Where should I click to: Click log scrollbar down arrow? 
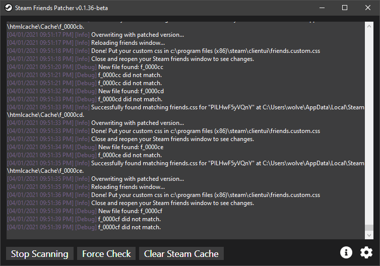pos(369,235)
